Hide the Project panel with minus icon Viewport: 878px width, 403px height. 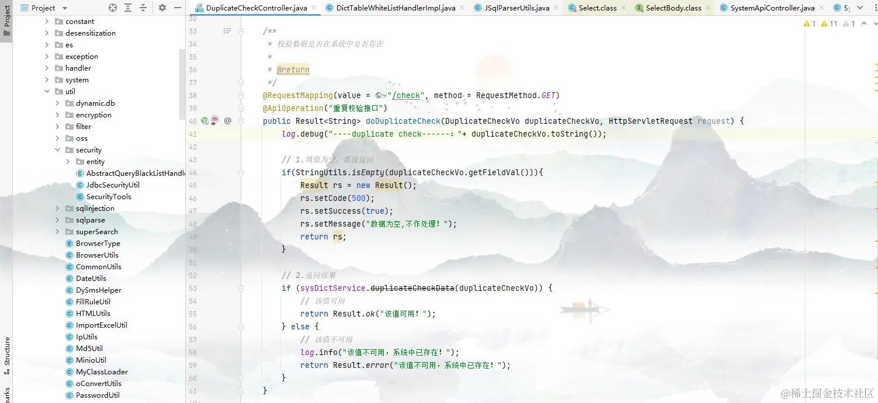point(178,8)
